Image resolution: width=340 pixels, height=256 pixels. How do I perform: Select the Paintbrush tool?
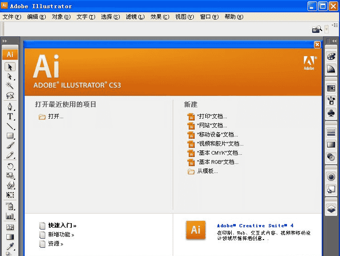[x=10, y=145]
